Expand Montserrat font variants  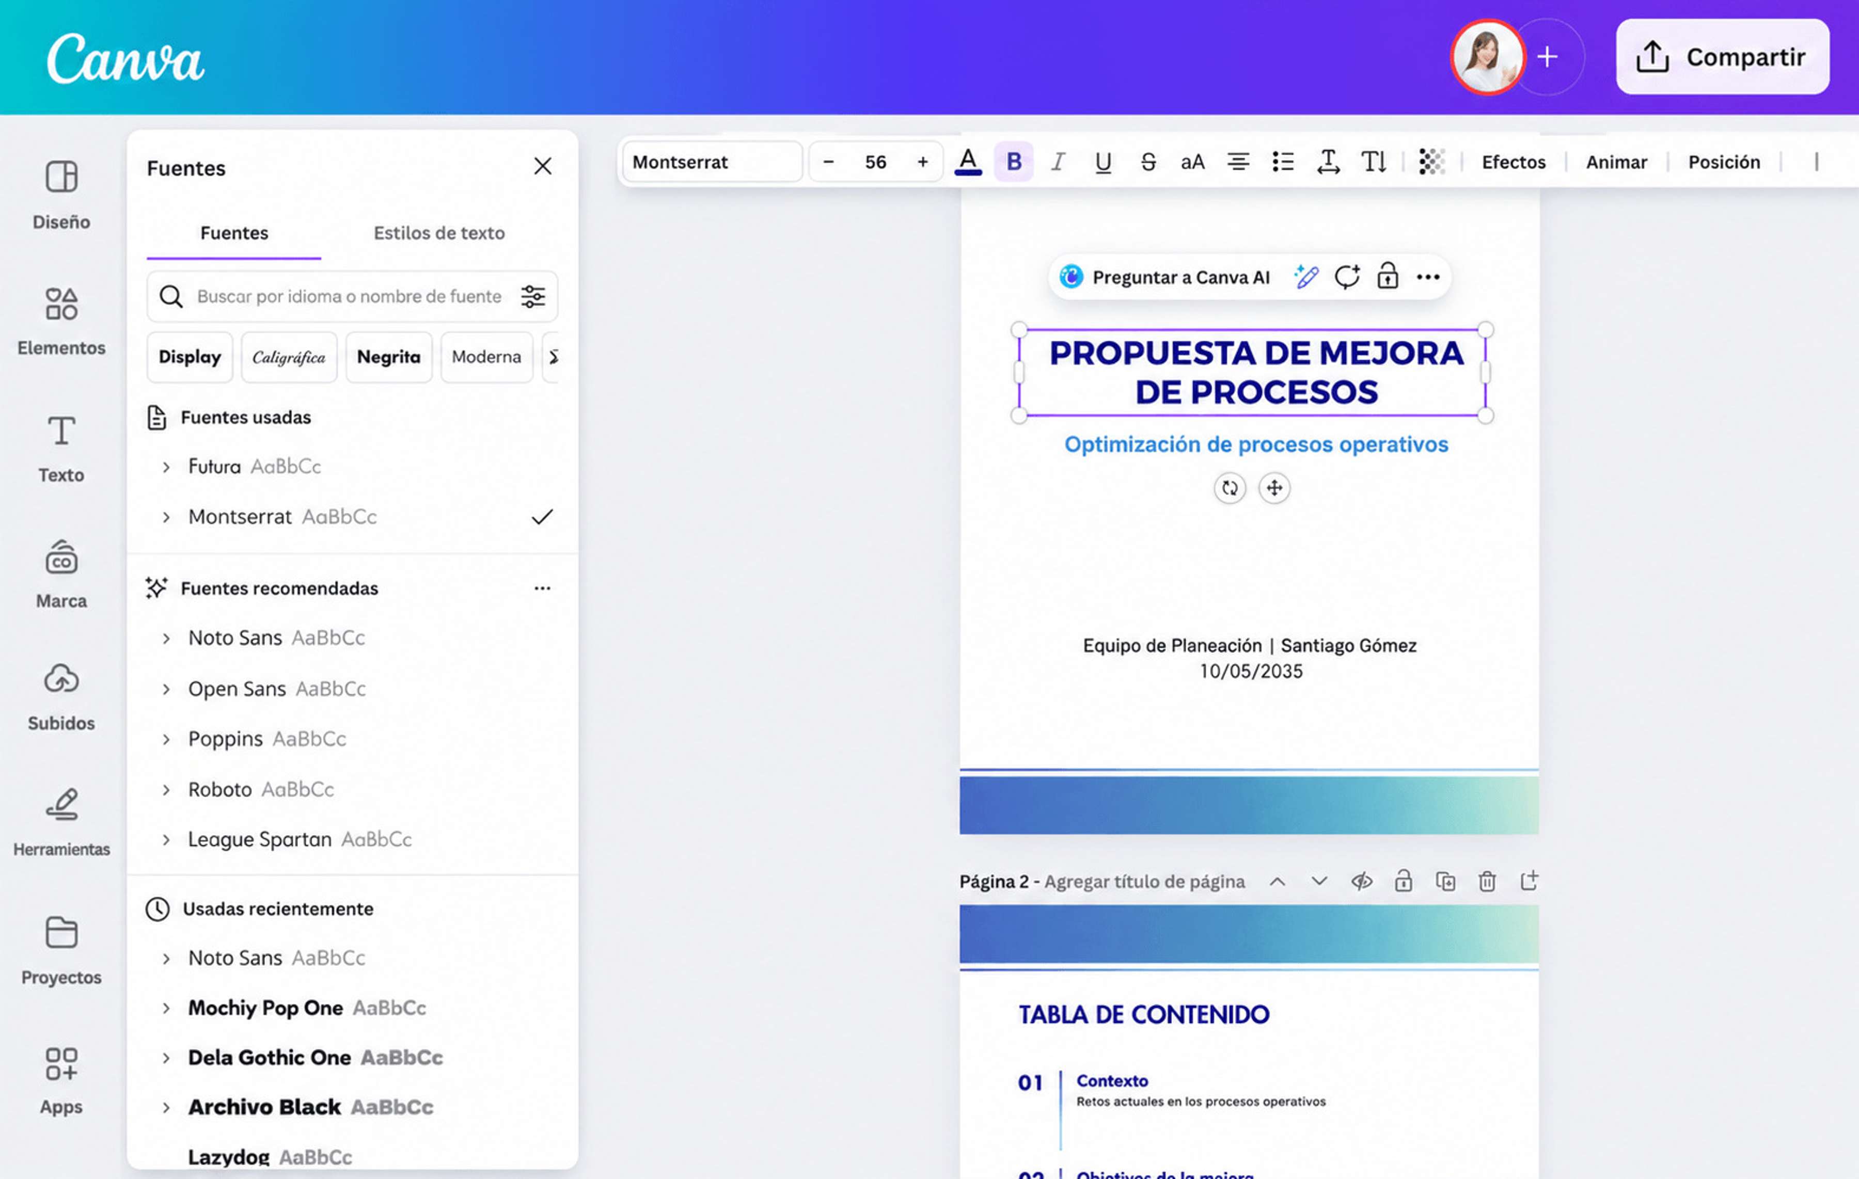(x=166, y=517)
